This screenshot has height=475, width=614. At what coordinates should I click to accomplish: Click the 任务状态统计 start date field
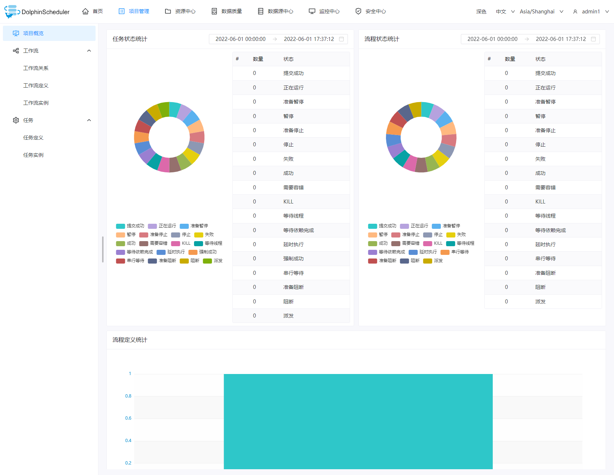click(x=240, y=39)
